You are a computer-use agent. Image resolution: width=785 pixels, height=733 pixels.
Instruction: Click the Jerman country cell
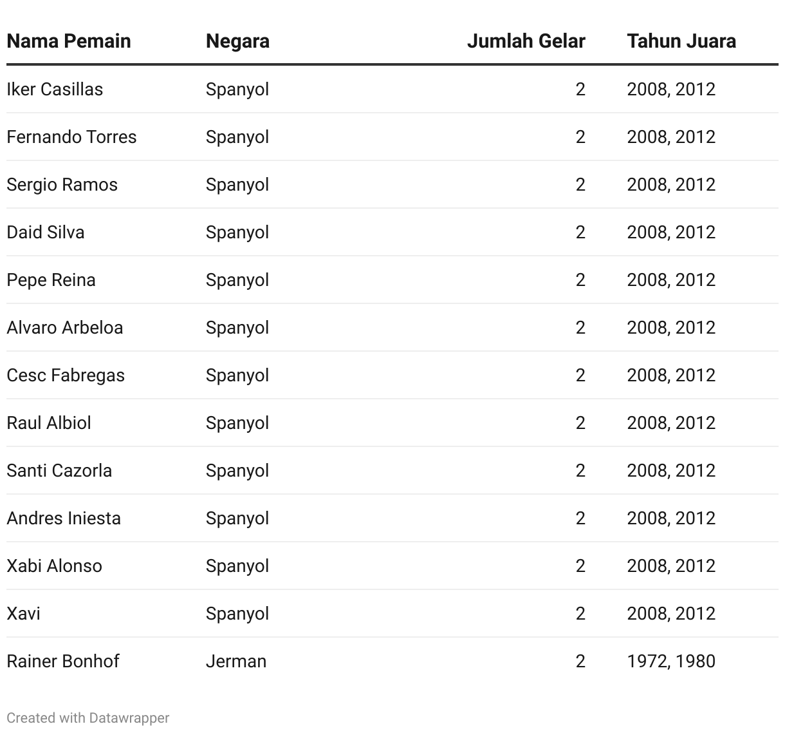point(236,661)
